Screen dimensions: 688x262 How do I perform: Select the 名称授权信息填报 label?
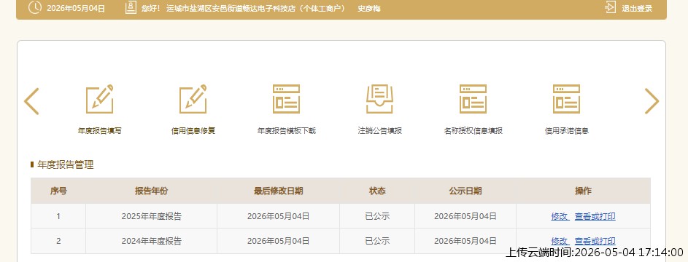pyautogui.click(x=473, y=131)
